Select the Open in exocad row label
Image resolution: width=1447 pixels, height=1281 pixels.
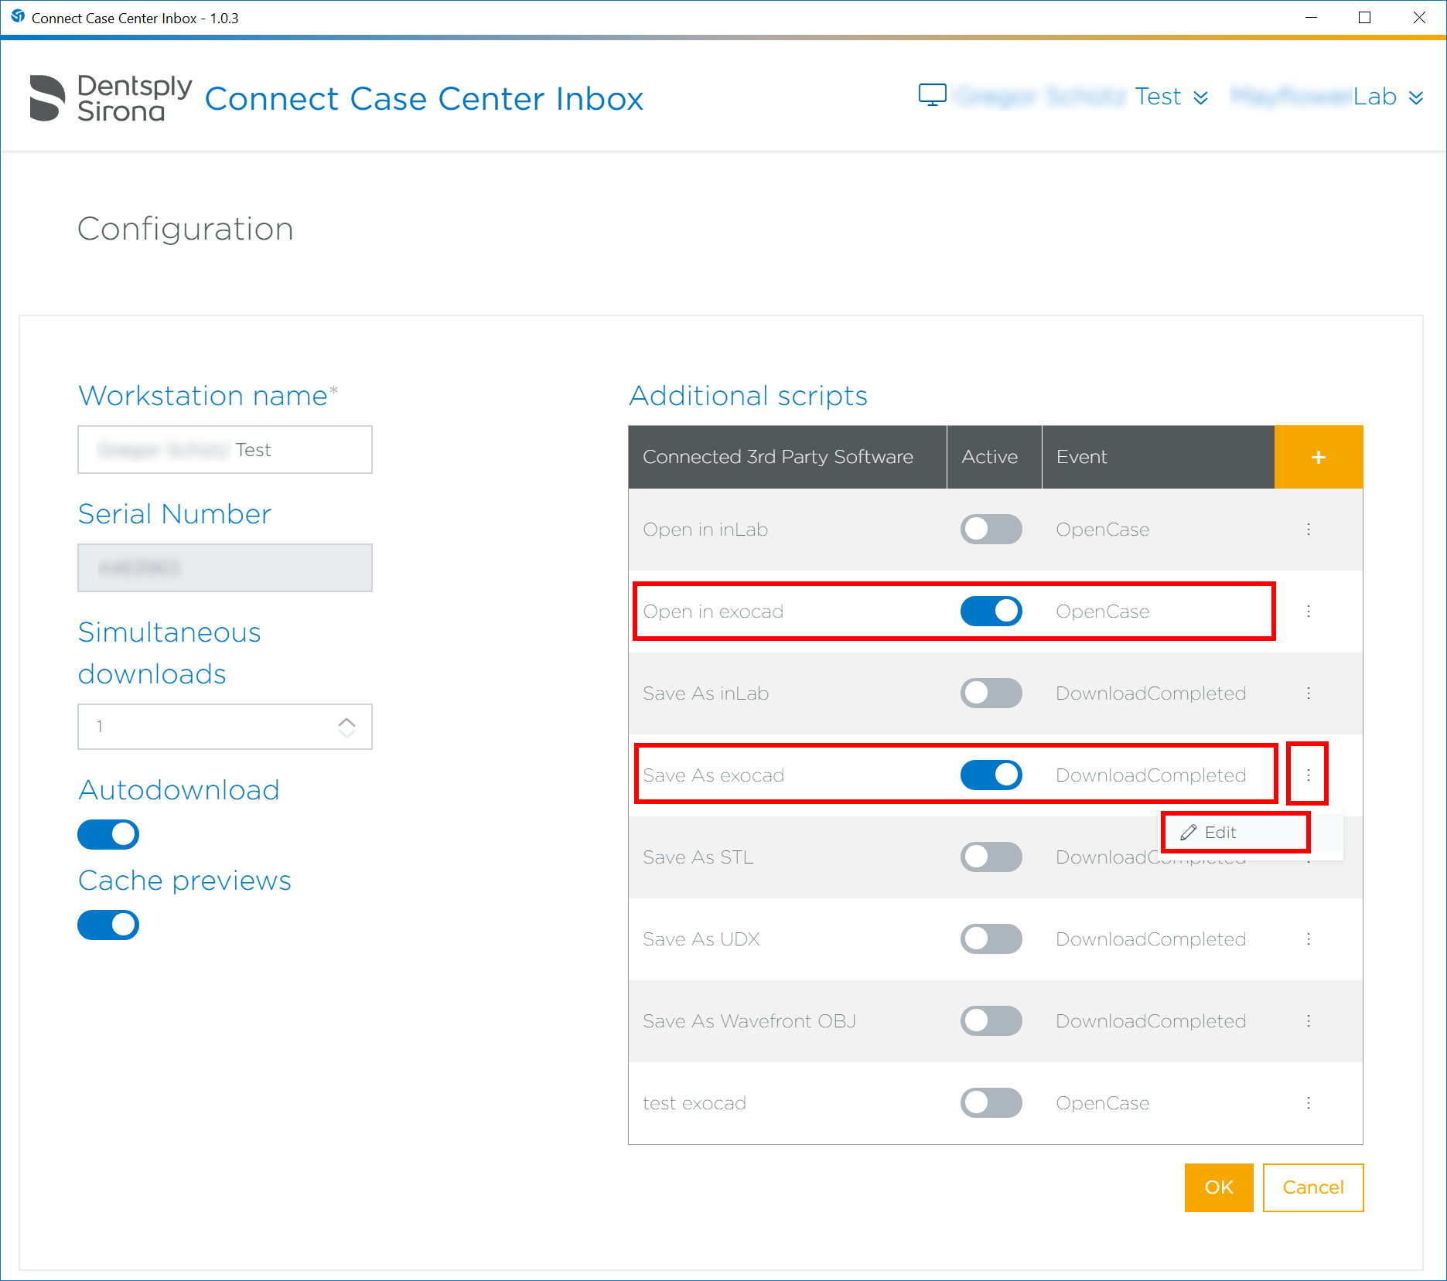click(x=713, y=612)
